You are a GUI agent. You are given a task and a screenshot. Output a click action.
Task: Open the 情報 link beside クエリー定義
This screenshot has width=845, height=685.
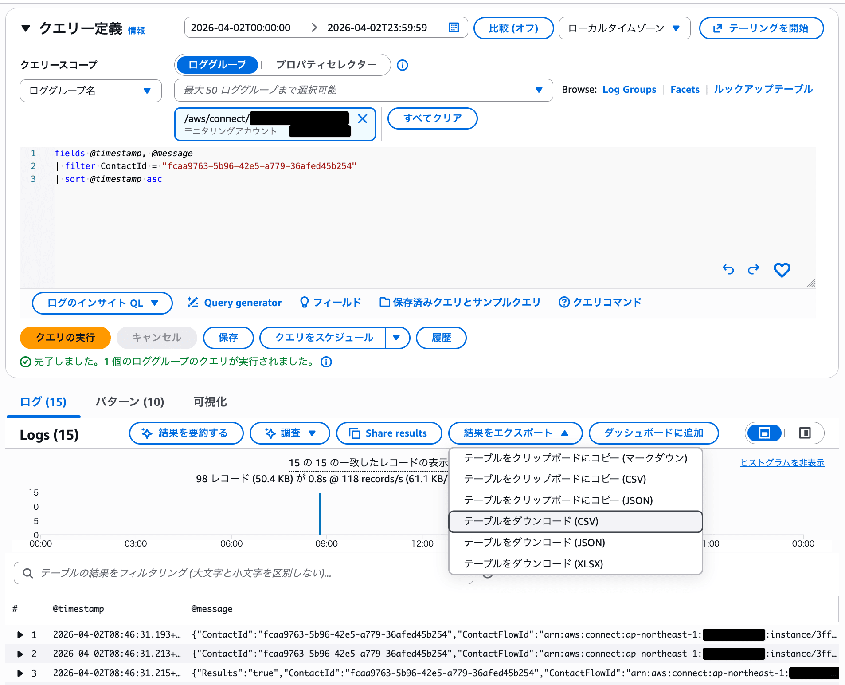(x=137, y=31)
